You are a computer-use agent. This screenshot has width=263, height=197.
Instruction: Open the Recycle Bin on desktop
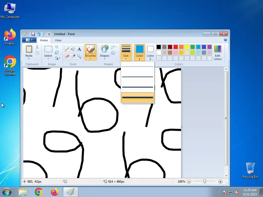(250, 170)
